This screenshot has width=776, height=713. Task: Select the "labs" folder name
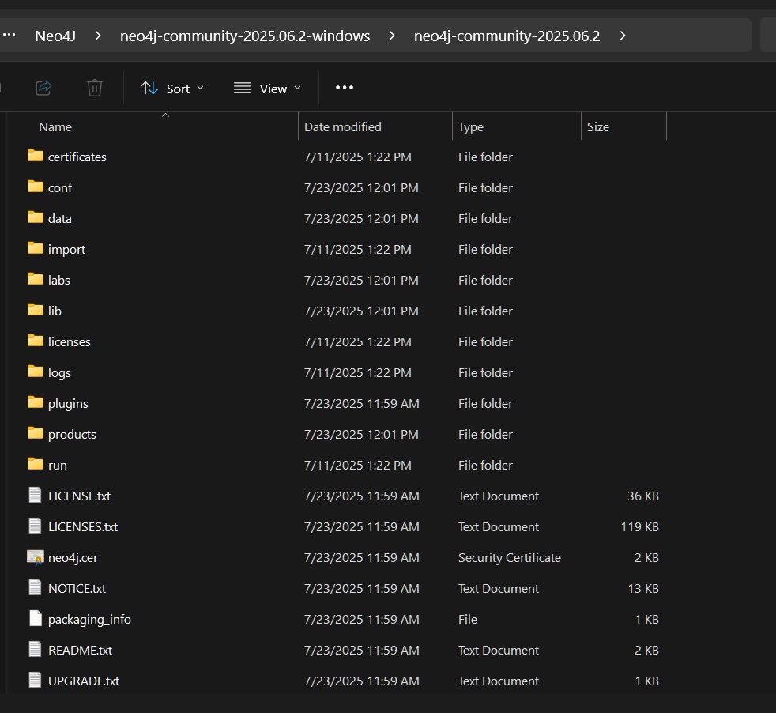click(59, 281)
